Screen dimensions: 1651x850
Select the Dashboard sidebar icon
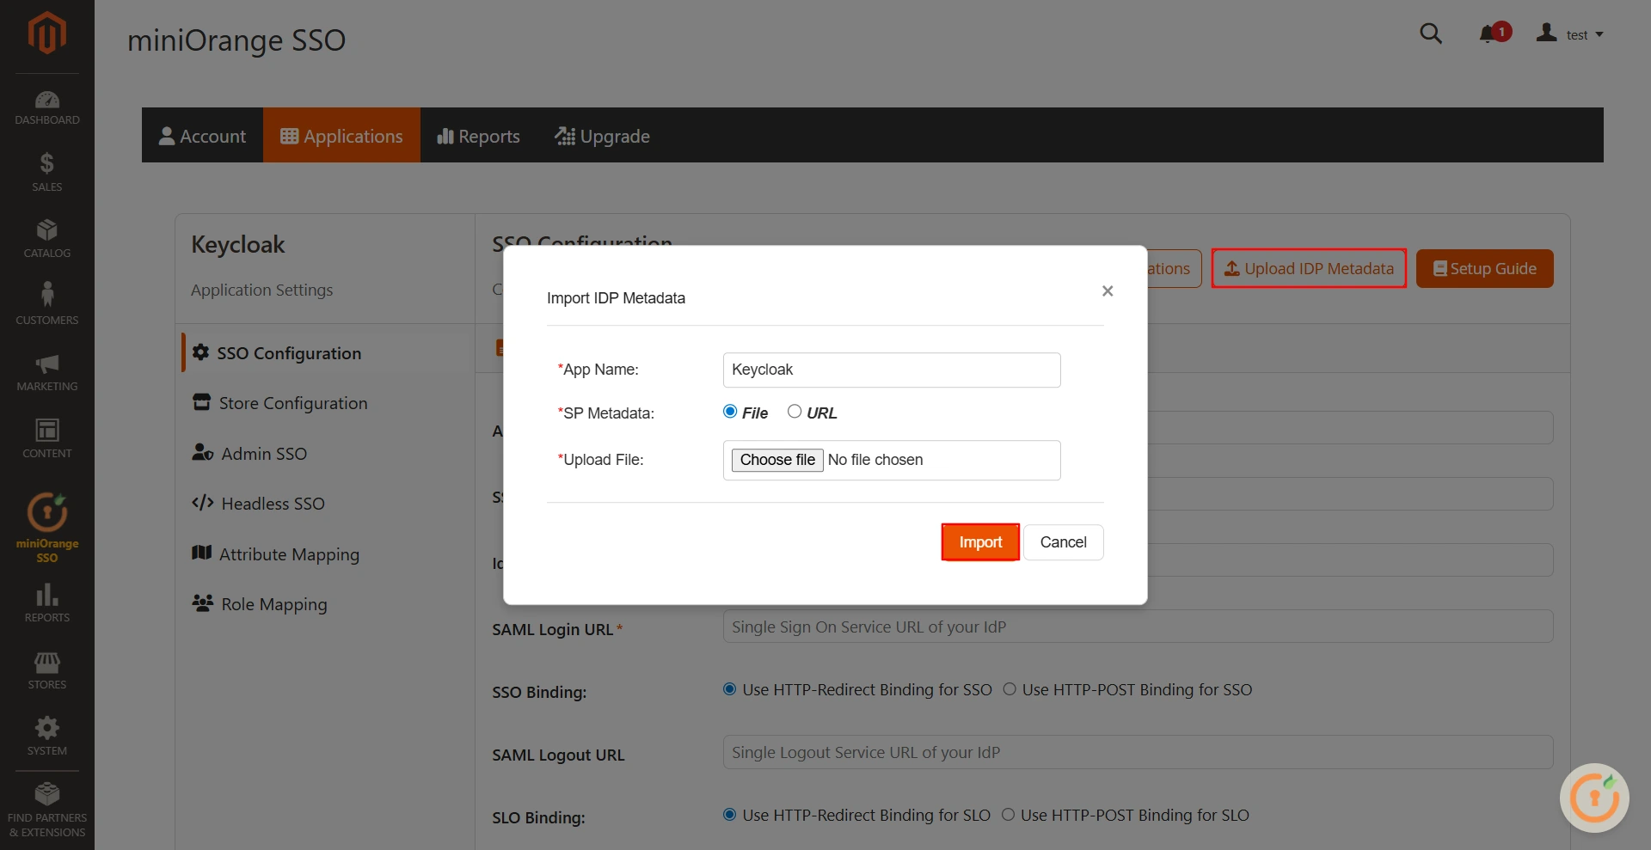pos(46,103)
